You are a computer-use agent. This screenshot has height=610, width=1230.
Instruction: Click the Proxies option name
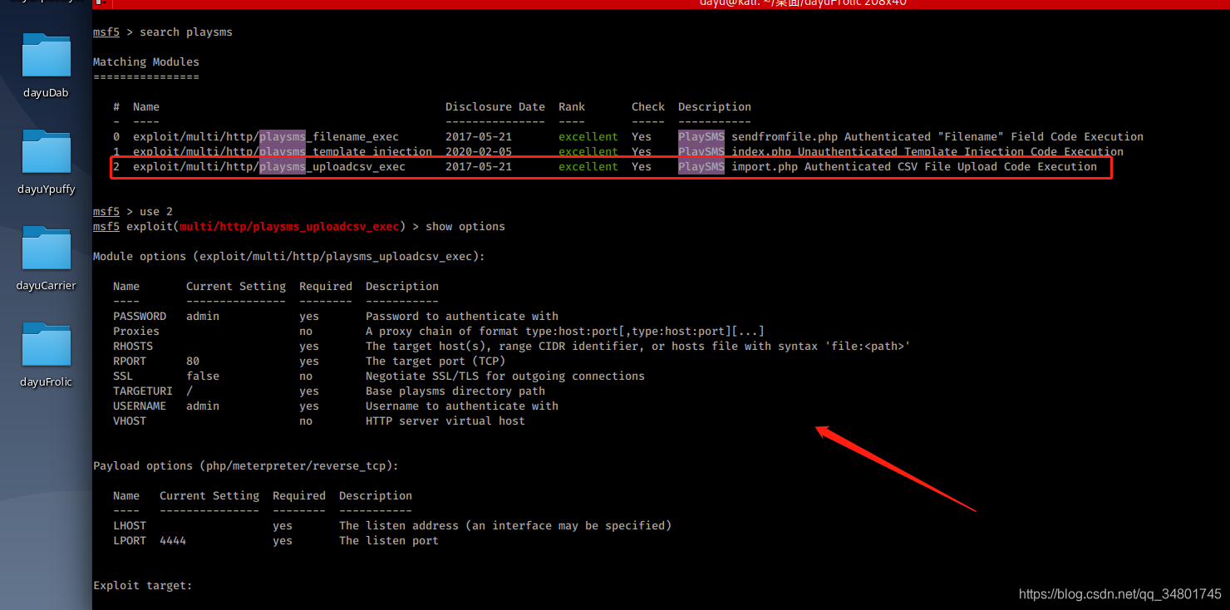point(136,331)
